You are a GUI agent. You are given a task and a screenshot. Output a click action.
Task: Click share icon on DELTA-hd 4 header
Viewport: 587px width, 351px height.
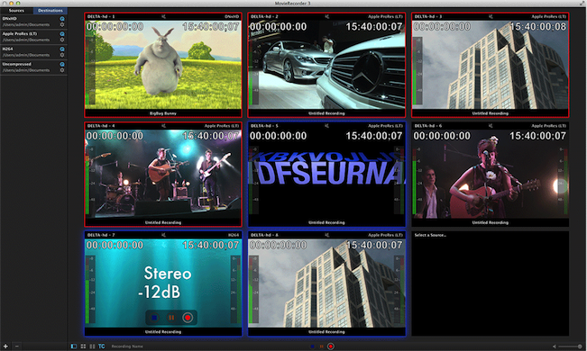(163, 126)
